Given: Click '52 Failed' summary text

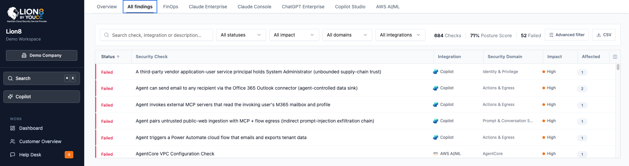Looking at the screenshot, I should click(531, 36).
